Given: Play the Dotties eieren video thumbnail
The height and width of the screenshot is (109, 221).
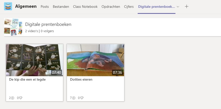Looking at the screenshot, I should pos(95,60).
